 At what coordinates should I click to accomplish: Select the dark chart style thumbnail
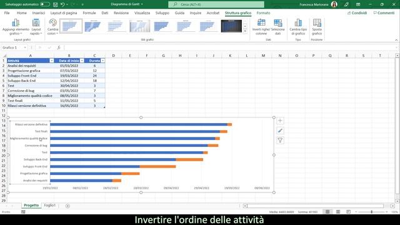pos(231,26)
